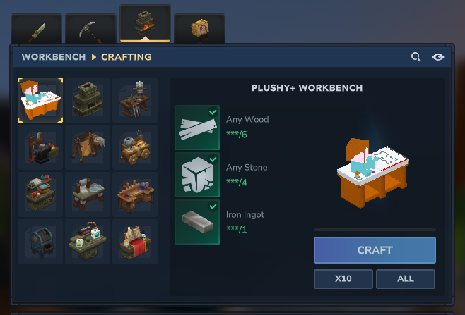Screen dimensions: 465x315
Task: Select the Plushy+ Workbench recipe
Action: 40,100
